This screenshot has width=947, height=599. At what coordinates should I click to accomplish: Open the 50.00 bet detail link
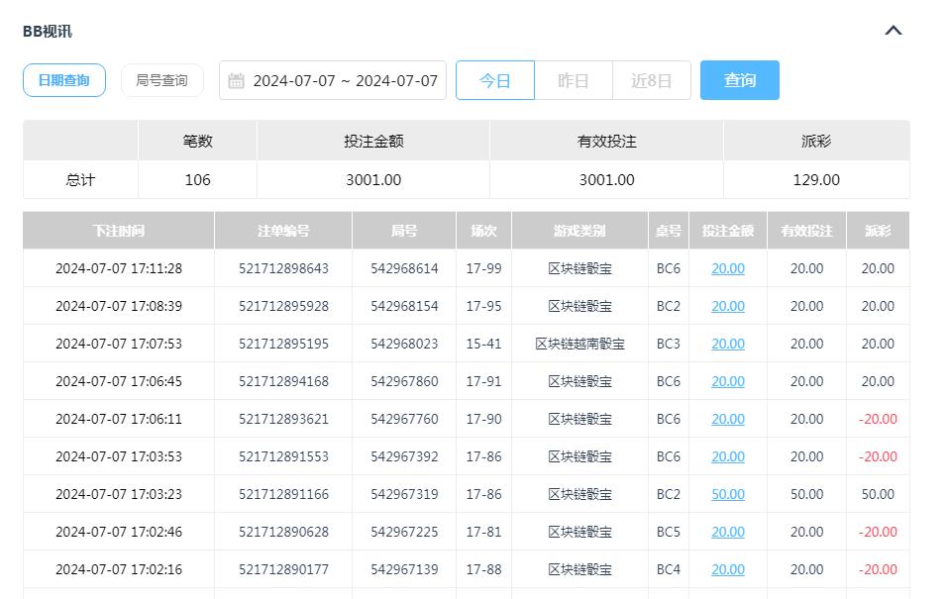click(x=727, y=494)
